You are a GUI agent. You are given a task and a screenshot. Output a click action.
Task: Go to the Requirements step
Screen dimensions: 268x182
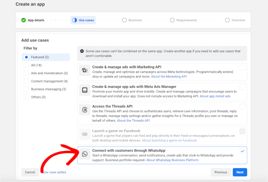184,20
